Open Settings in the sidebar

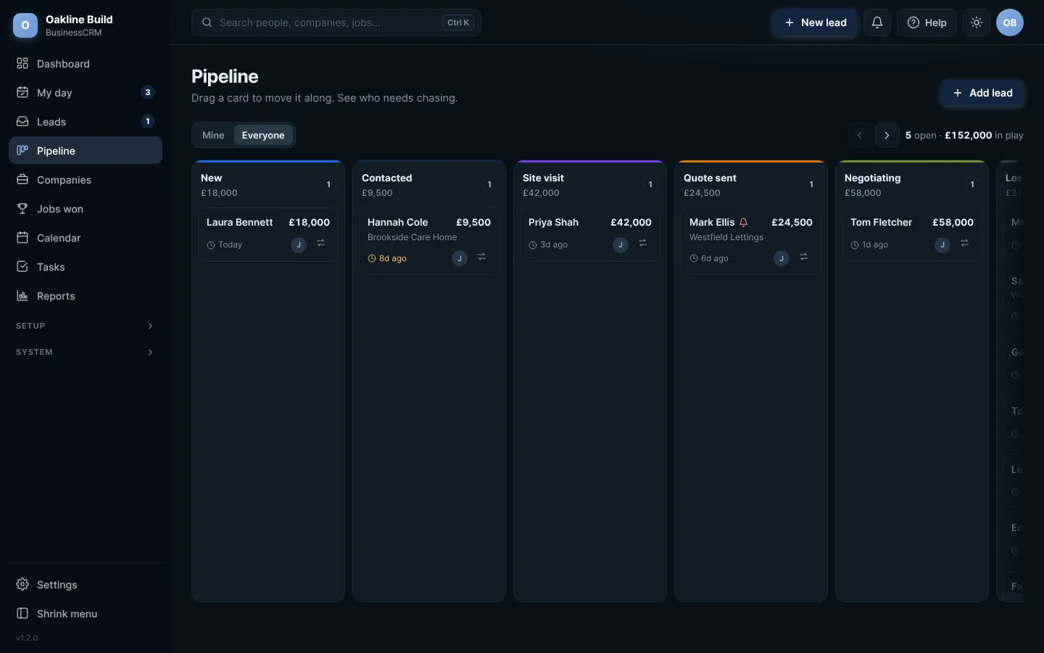pyautogui.click(x=86, y=585)
